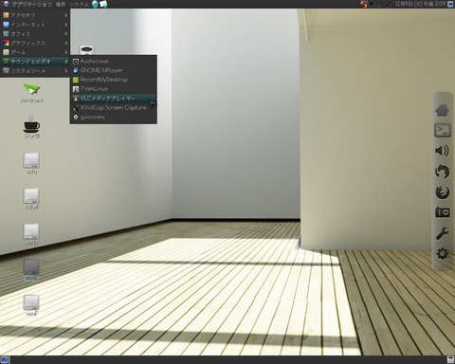The width and height of the screenshot is (455, 364).
Task: Launch Thunderbird bird icon in right dock
Action: 442,172
